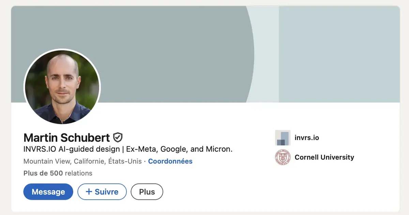Screen dimensions: 409x215
Task: Toggle following via the Suivre control
Action: click(x=102, y=192)
